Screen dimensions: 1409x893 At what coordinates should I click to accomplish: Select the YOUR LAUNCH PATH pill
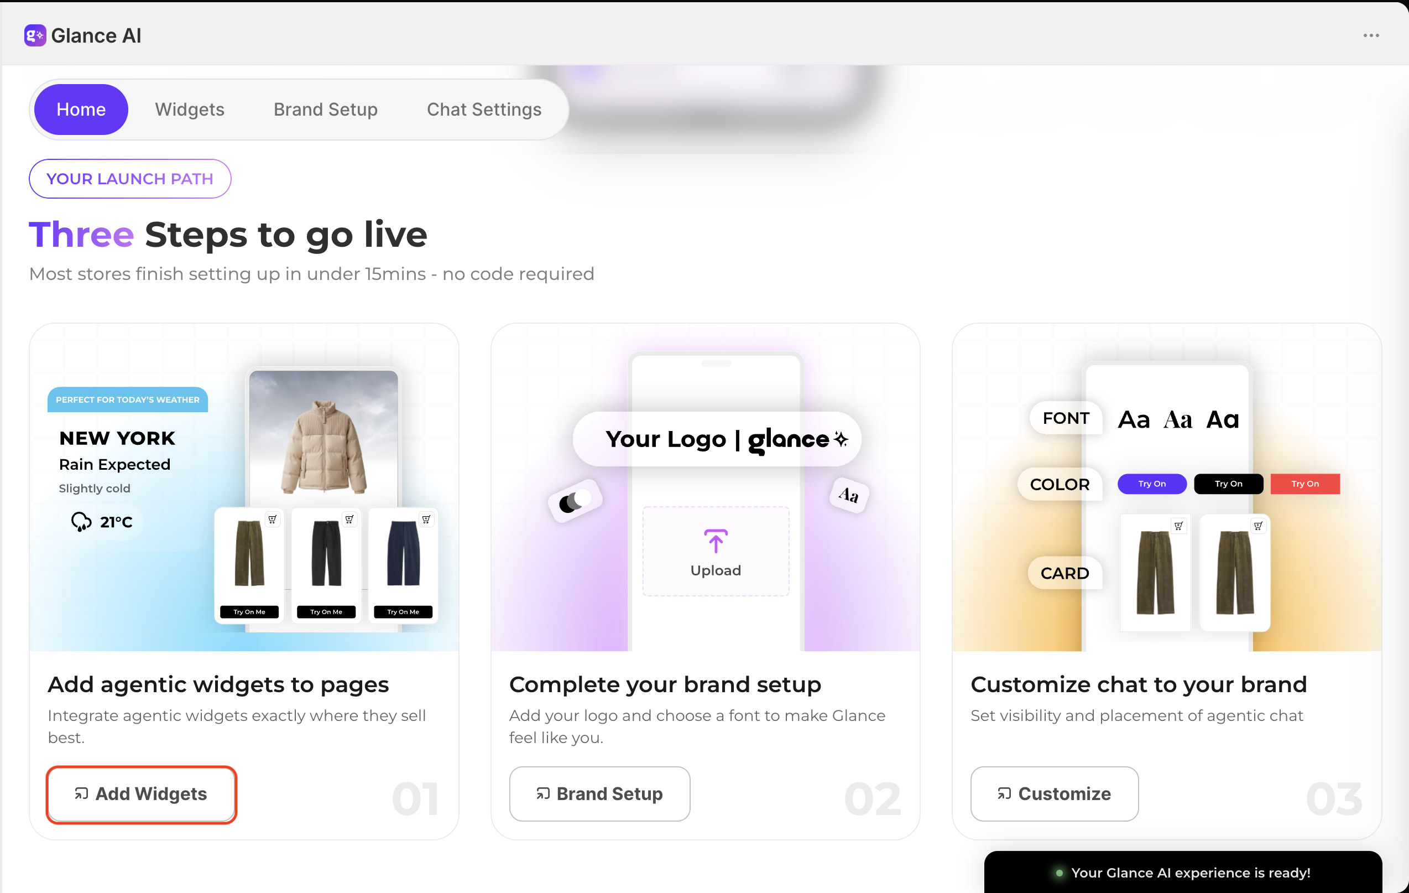[x=130, y=179]
